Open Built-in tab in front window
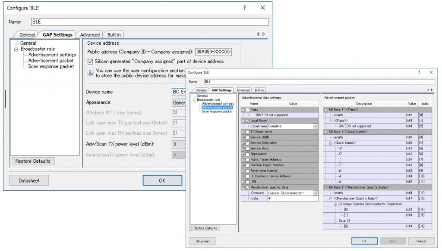Image resolution: width=442 pixels, height=251 pixels. 259,90
